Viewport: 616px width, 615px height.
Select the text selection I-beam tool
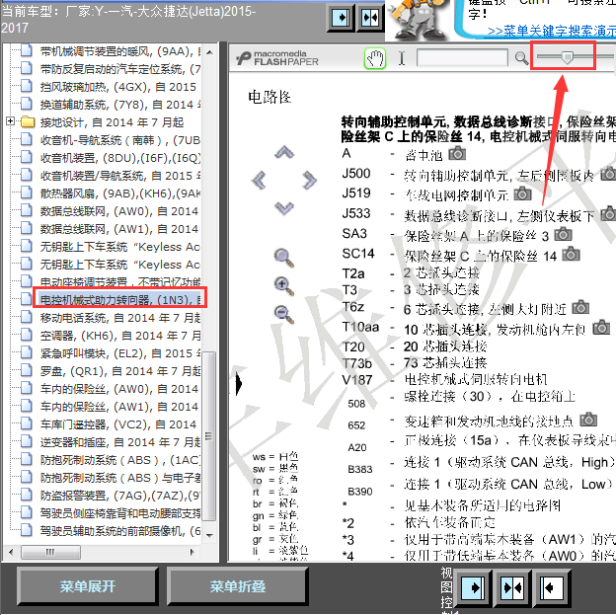pyautogui.click(x=402, y=58)
